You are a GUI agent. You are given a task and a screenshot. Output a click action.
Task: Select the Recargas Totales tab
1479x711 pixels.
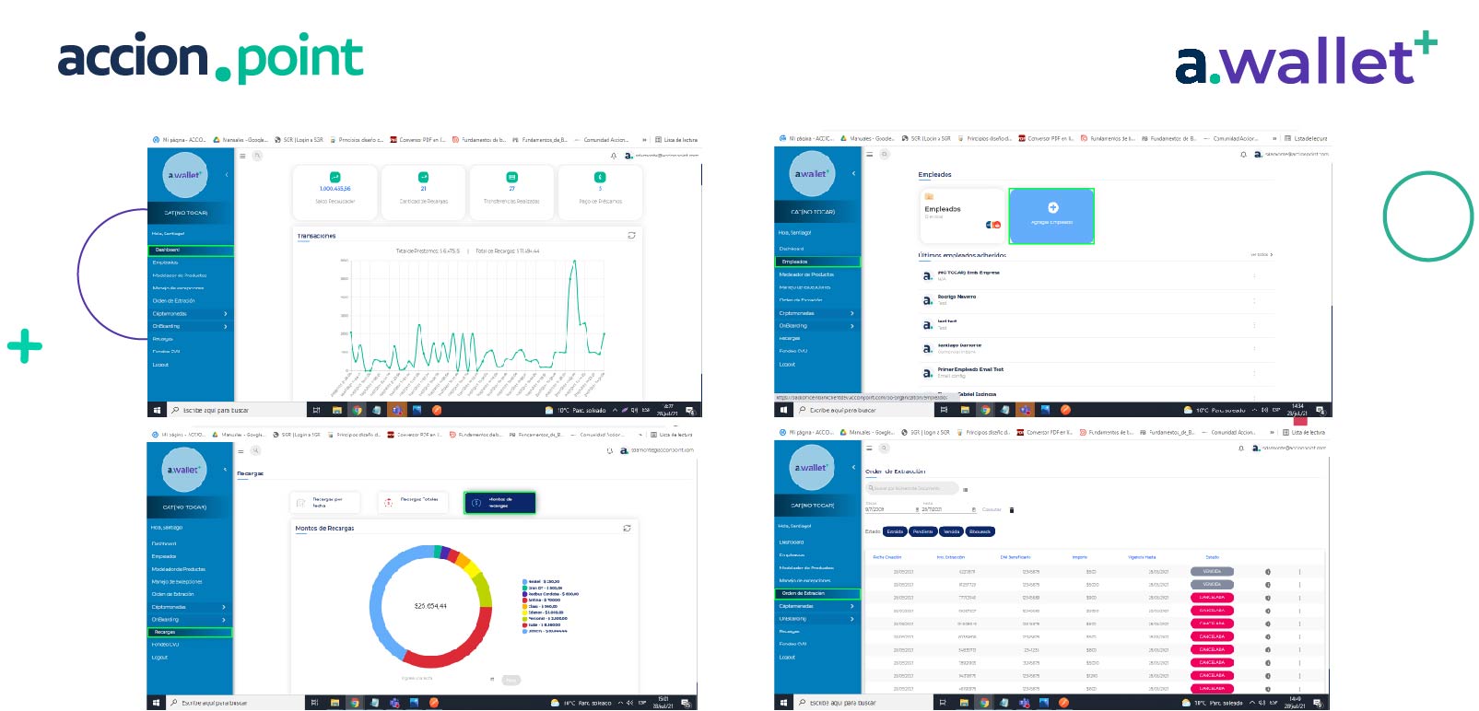coord(413,502)
